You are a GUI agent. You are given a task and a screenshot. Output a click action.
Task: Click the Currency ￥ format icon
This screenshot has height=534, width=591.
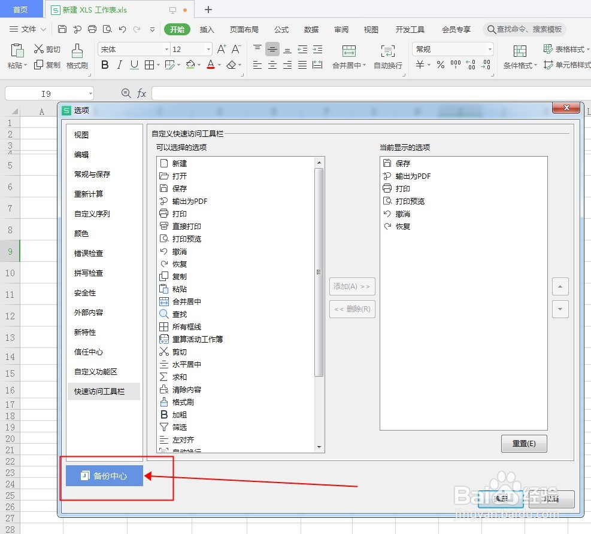[x=420, y=65]
